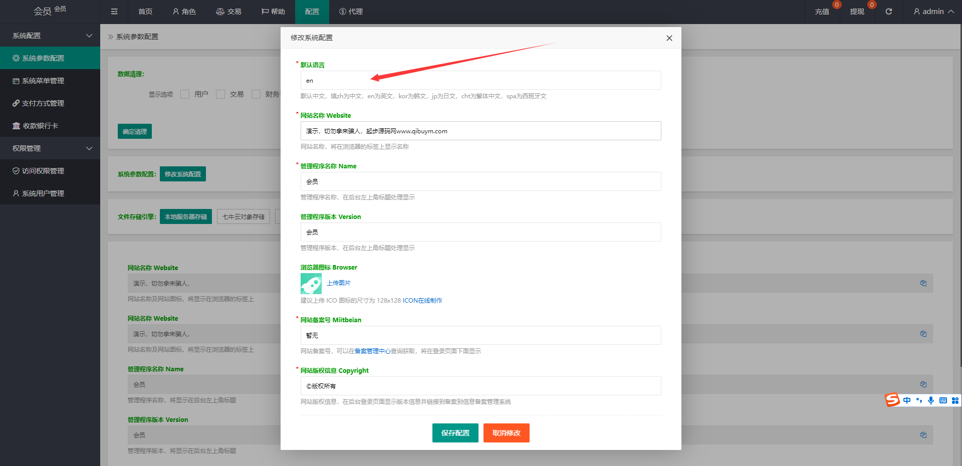Open 系统用户管理 in the sidebar
Screen dimensions: 962x466
click(50, 193)
